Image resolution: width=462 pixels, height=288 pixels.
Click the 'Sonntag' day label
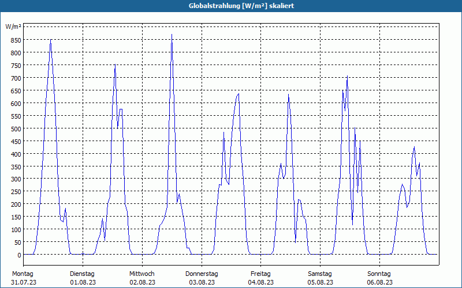(379, 274)
